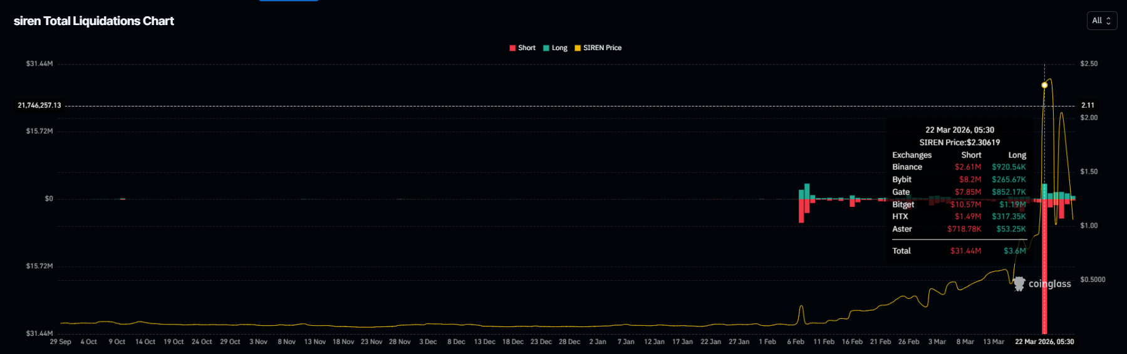Click the 13 Mar x-axis date label

(x=994, y=341)
